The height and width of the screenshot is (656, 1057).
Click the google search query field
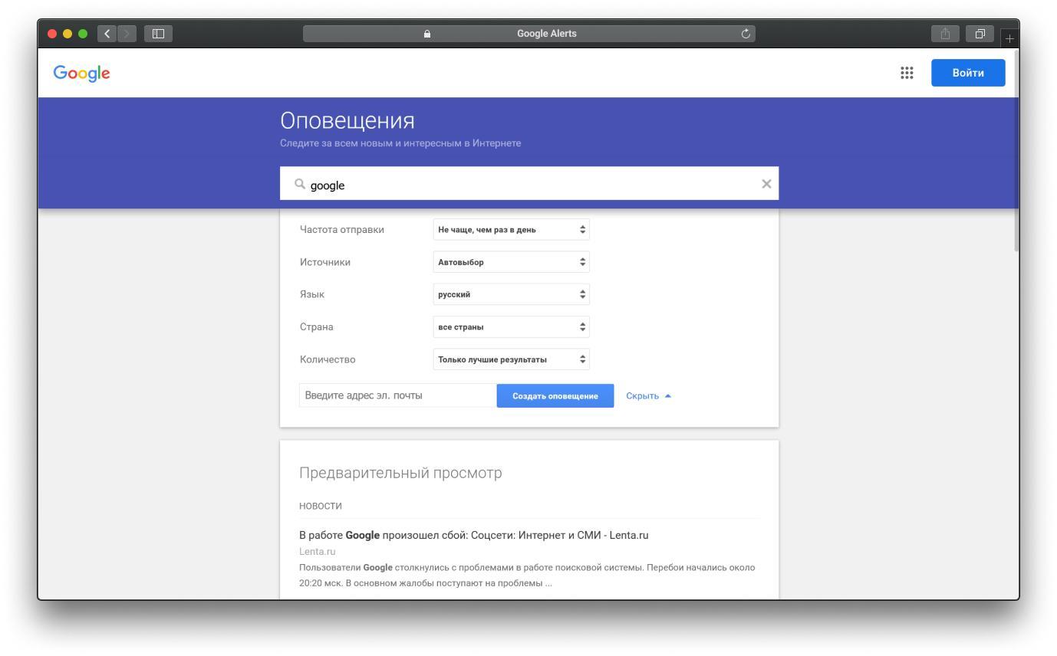click(529, 185)
